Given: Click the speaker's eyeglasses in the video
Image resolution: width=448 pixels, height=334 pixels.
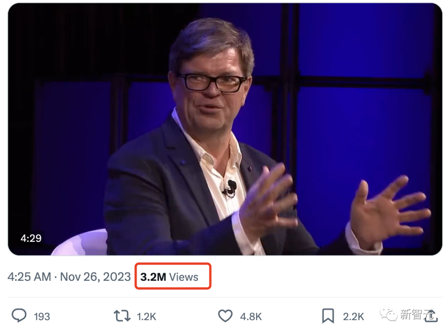Looking at the screenshot, I should pos(212,81).
